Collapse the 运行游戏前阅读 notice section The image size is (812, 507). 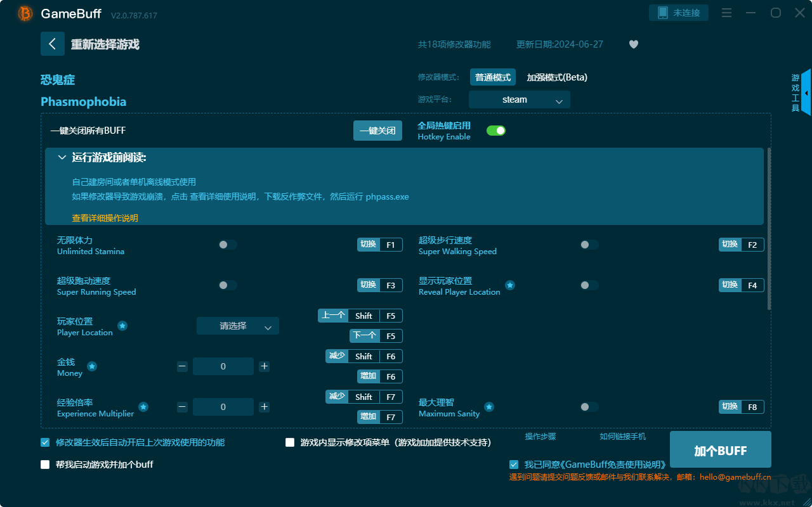[62, 157]
